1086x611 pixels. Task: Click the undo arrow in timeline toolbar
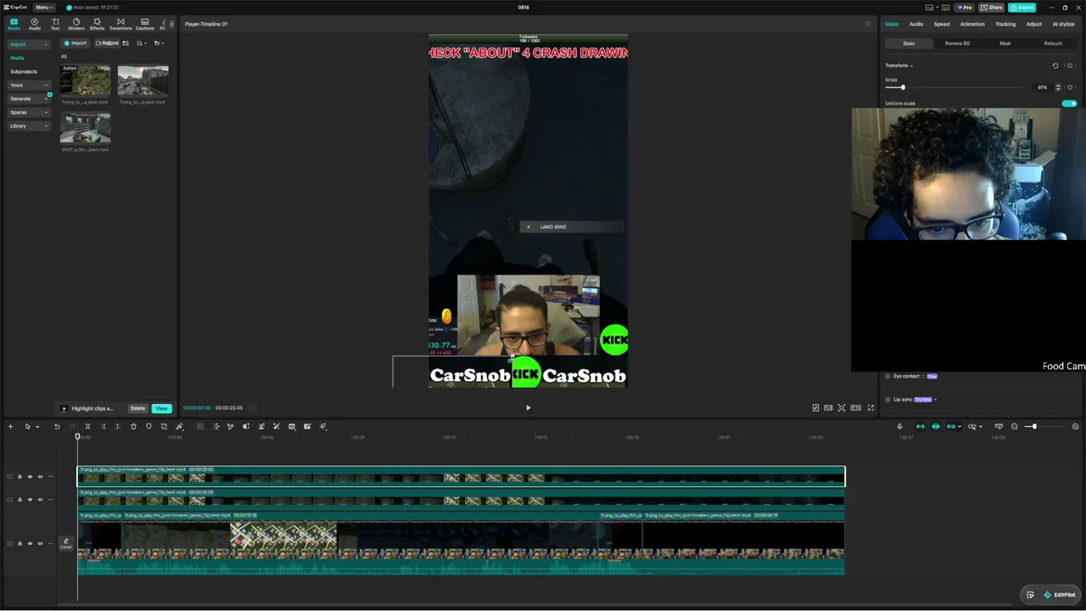tap(57, 426)
